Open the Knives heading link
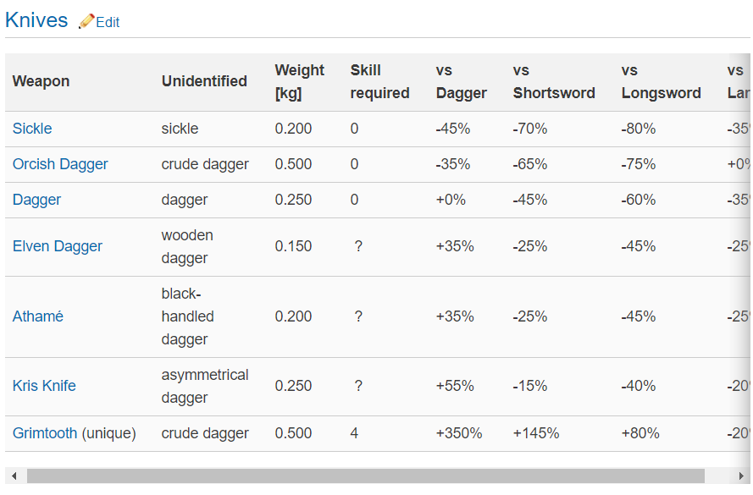 click(x=36, y=20)
